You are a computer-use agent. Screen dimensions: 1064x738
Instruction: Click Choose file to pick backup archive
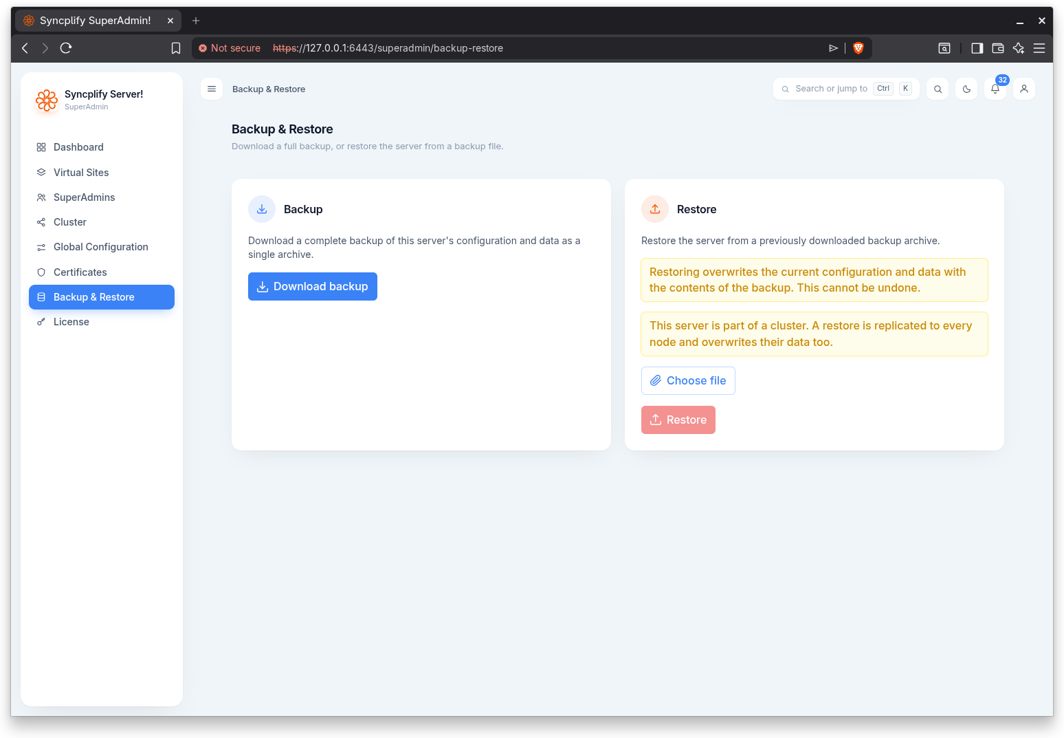pos(688,380)
